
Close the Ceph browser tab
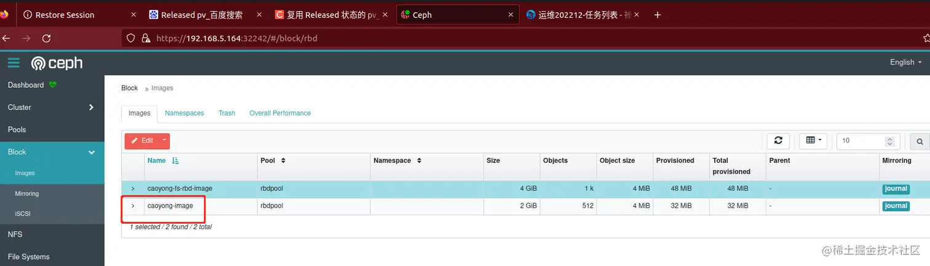(x=510, y=15)
